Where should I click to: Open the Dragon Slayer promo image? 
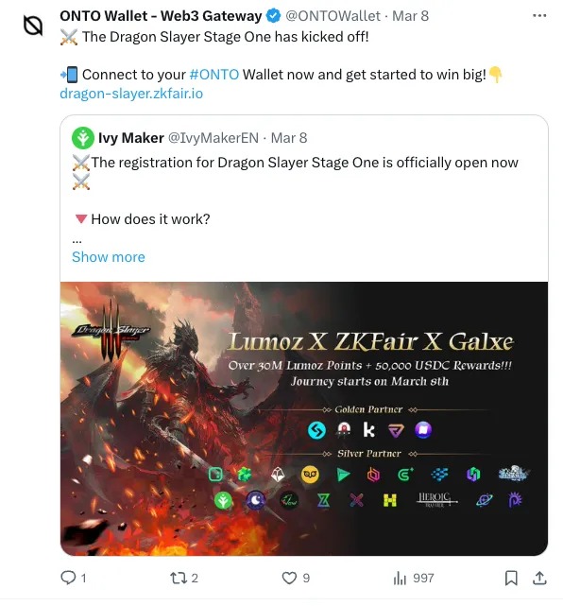pos(304,419)
